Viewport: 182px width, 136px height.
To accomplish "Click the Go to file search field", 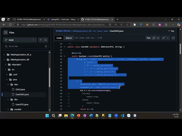I will coord(26,46).
